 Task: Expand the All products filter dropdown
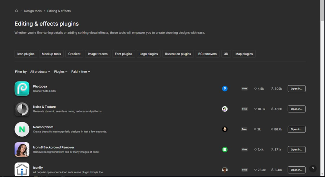coord(40,72)
